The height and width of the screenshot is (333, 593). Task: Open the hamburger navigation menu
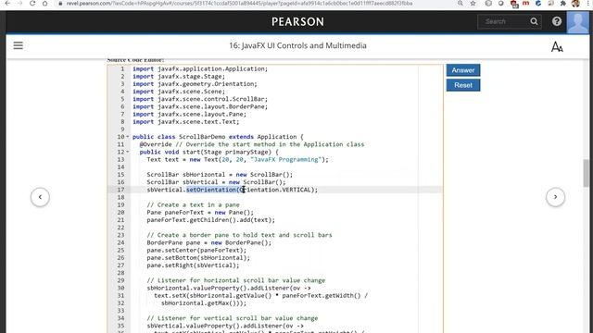[19, 45]
